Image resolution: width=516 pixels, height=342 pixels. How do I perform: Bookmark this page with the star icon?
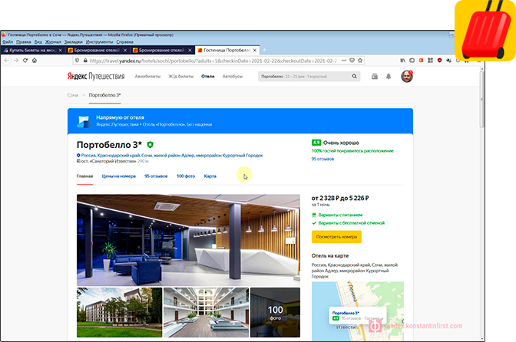[x=360, y=61]
